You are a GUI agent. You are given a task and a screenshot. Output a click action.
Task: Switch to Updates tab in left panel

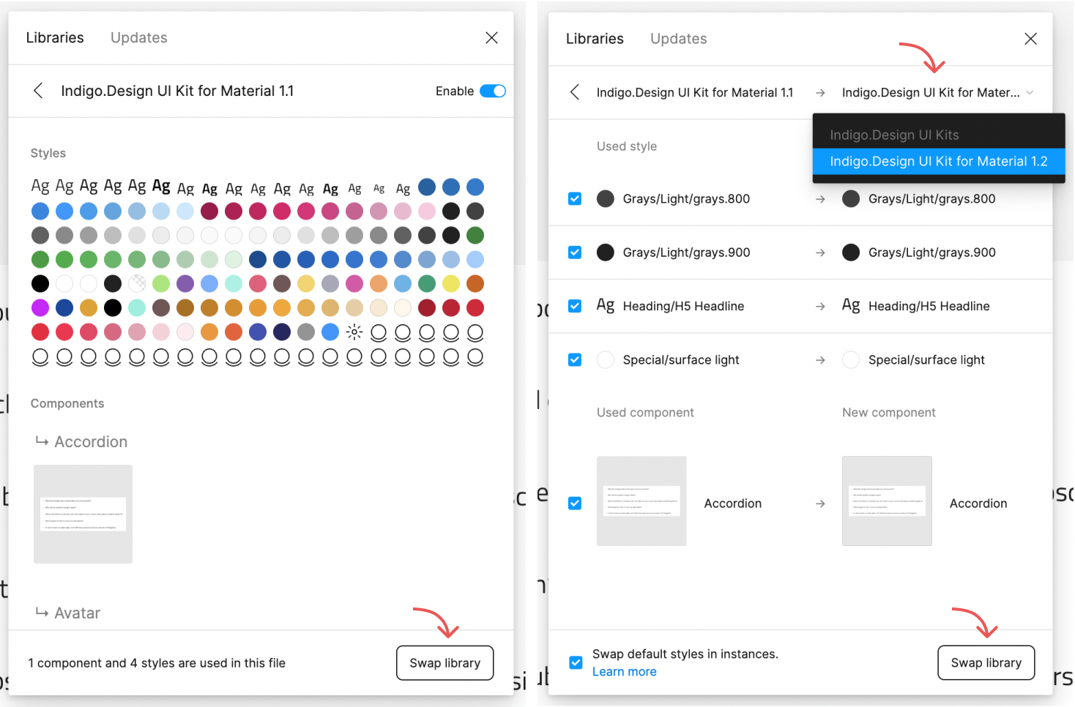[138, 38]
